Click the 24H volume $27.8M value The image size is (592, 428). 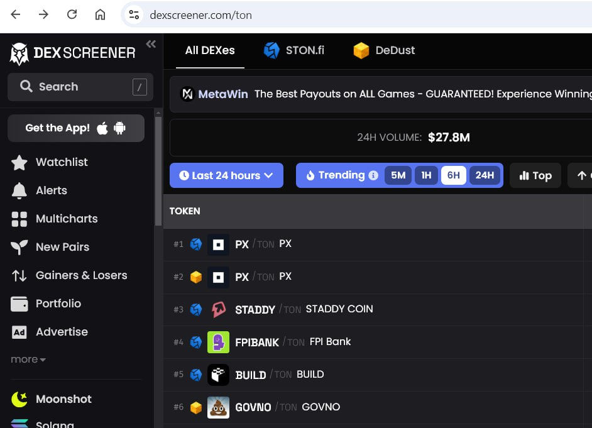coord(449,138)
